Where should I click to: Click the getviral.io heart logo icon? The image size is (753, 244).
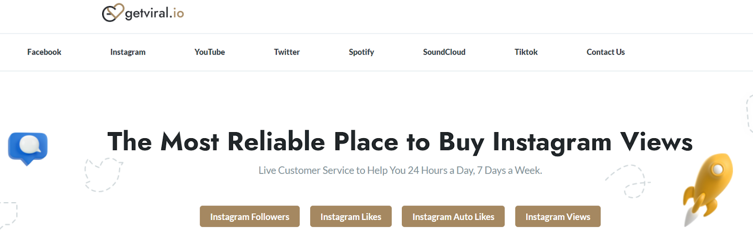coord(113,13)
